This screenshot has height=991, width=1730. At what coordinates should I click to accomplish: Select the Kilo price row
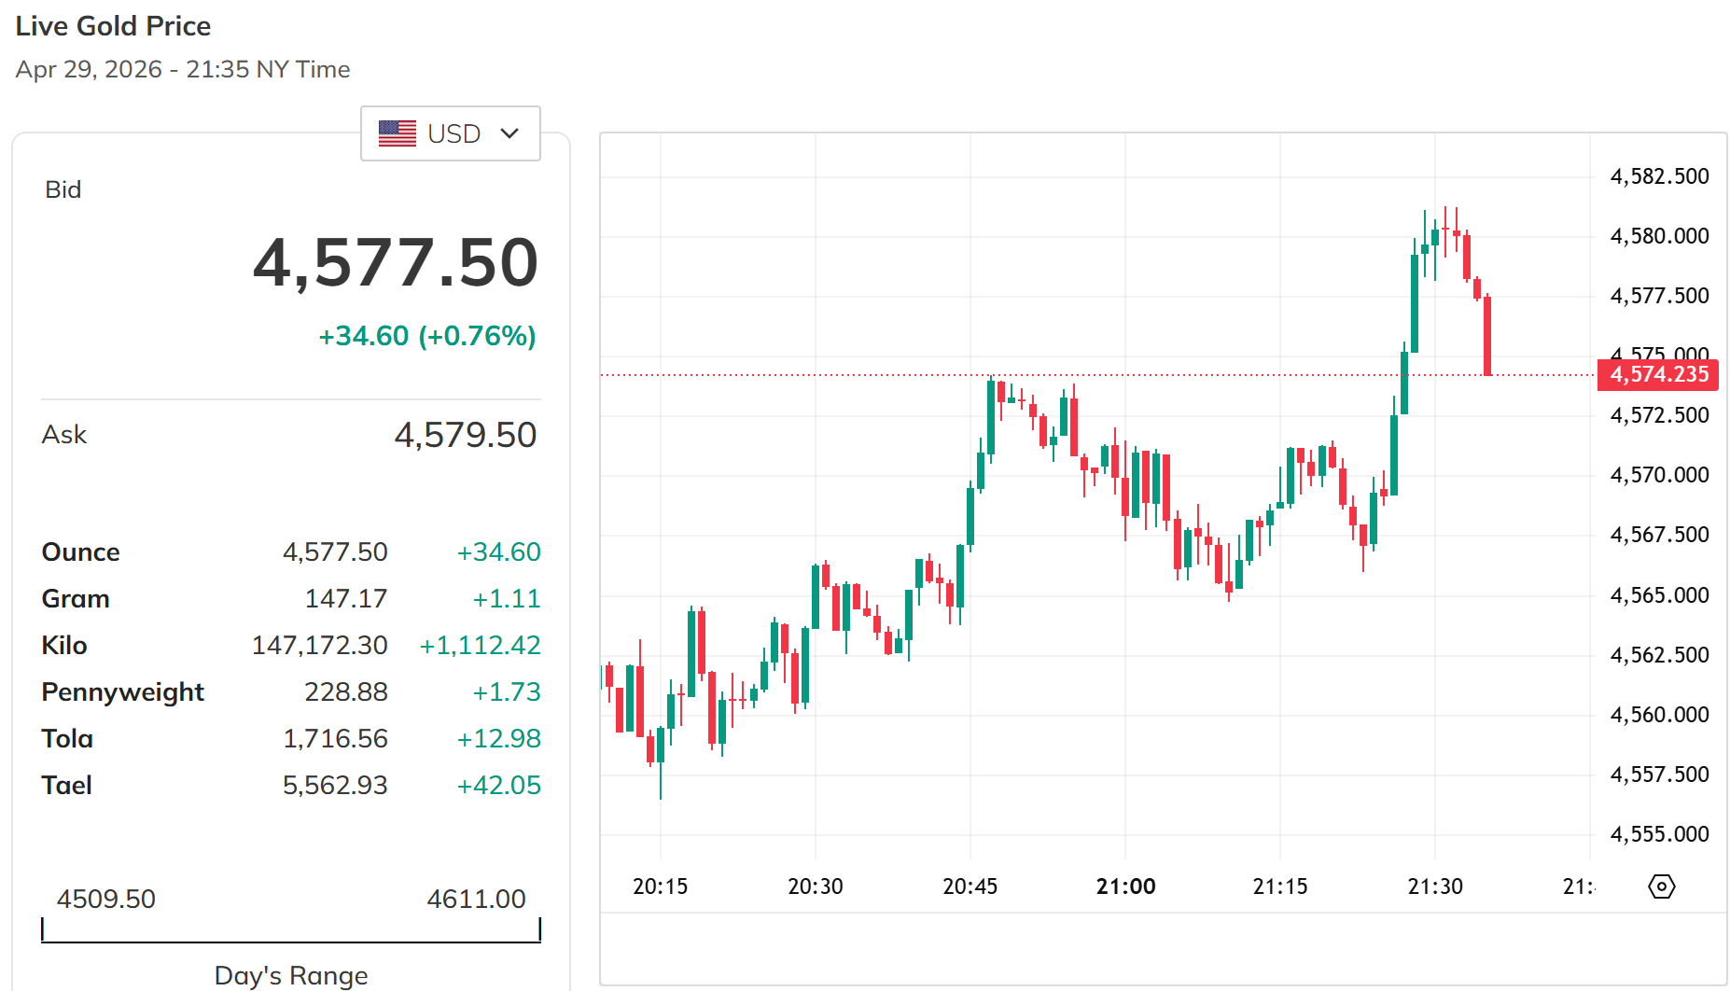(290, 646)
